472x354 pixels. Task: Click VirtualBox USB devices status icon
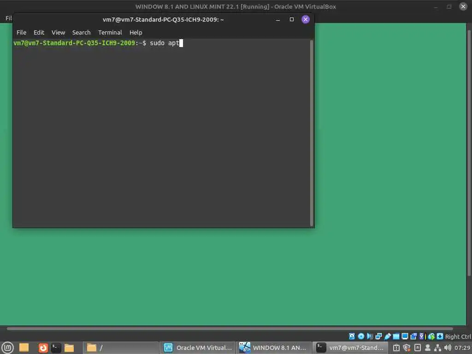[x=387, y=336]
